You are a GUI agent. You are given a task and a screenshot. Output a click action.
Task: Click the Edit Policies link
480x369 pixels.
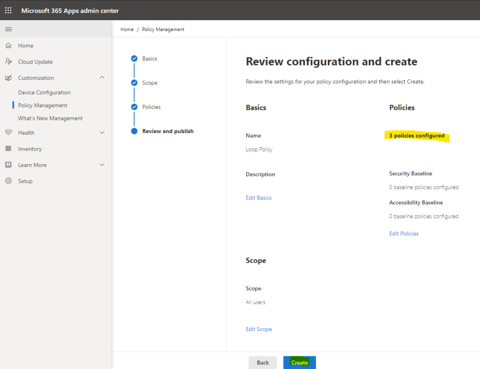coord(404,233)
